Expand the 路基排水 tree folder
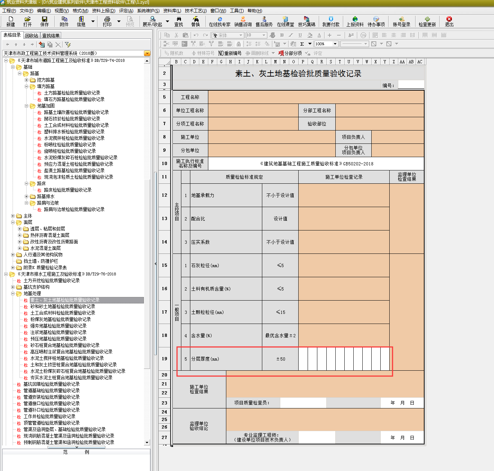 coord(27,196)
